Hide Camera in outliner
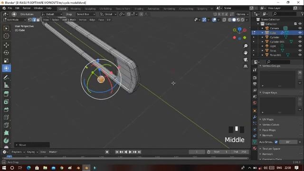Screen dimensions: 304x171 point(300,28)
